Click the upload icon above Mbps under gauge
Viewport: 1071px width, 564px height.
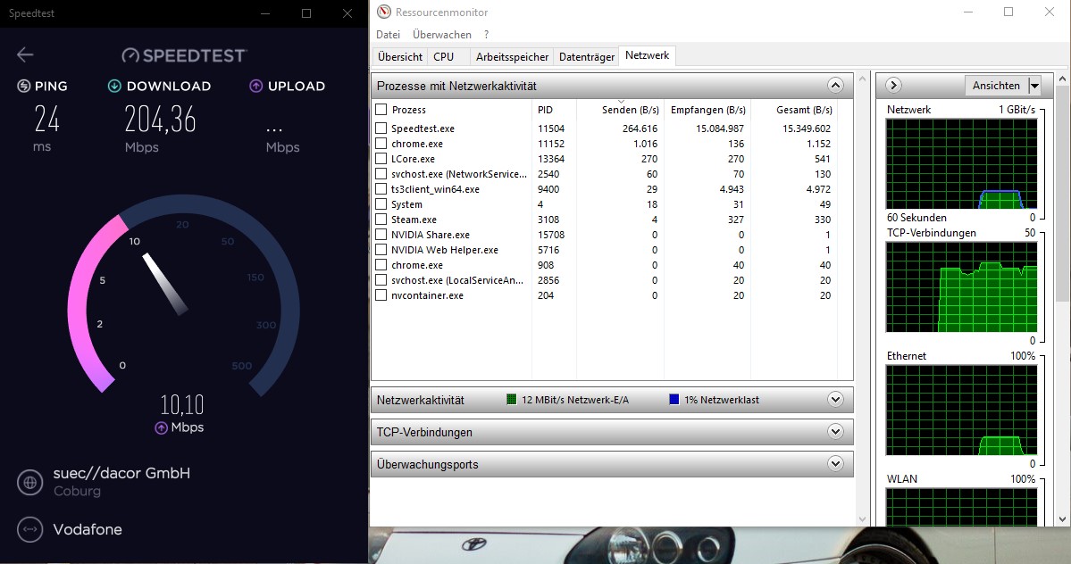[x=161, y=427]
